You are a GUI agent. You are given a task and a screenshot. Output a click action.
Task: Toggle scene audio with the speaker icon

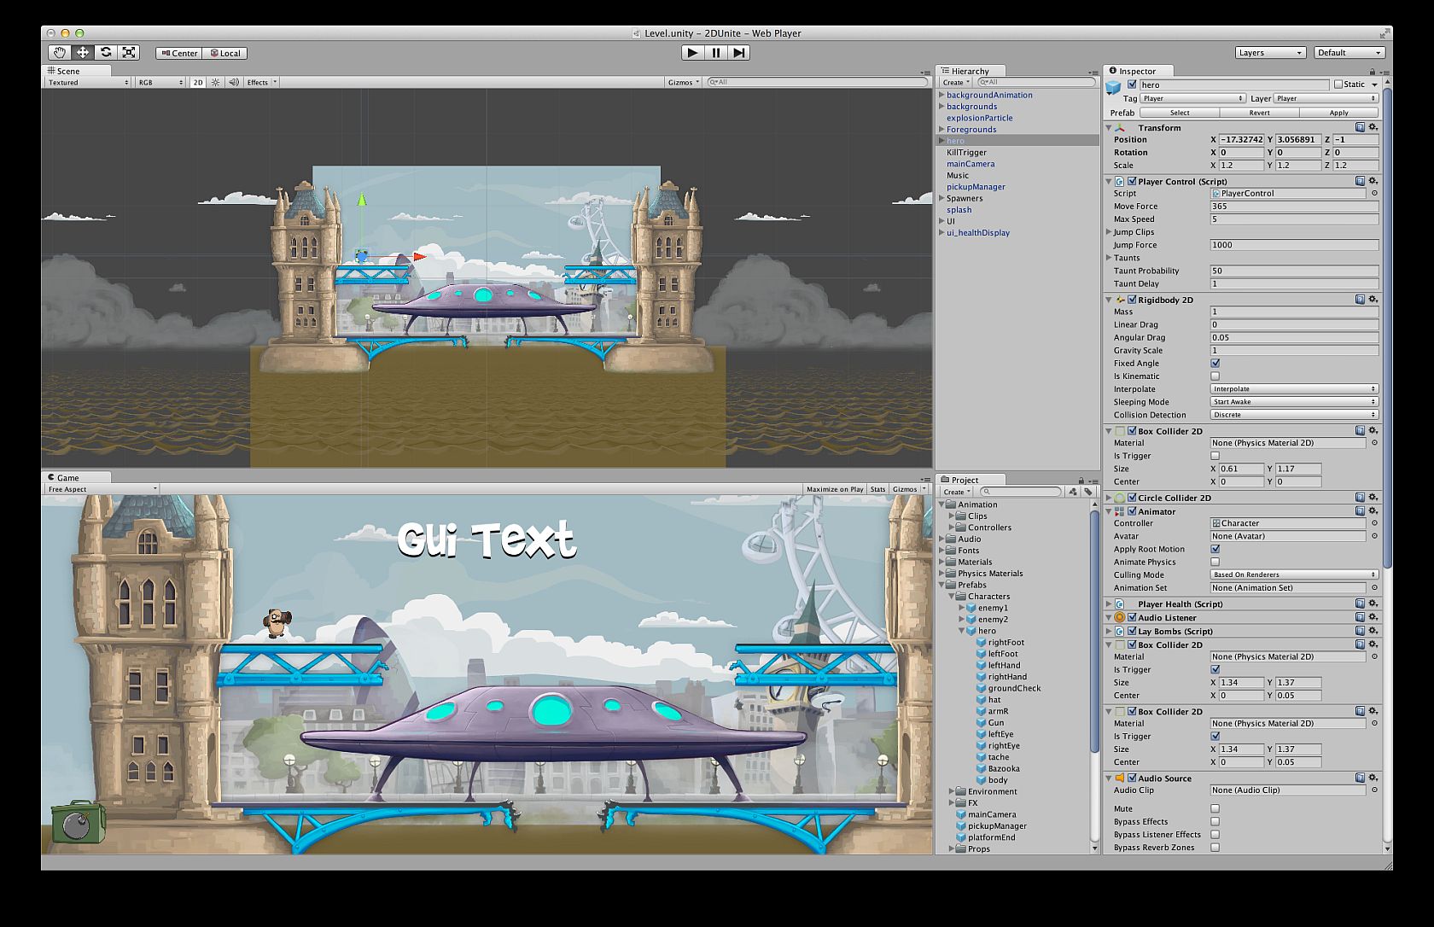tap(233, 83)
